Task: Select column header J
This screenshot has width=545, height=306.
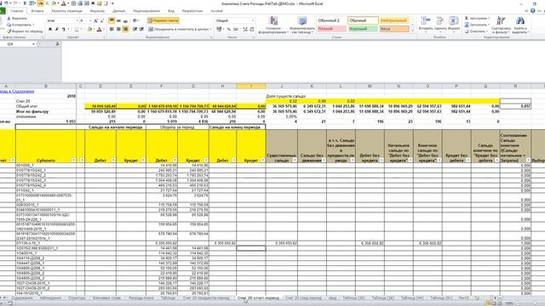Action: click(282, 86)
